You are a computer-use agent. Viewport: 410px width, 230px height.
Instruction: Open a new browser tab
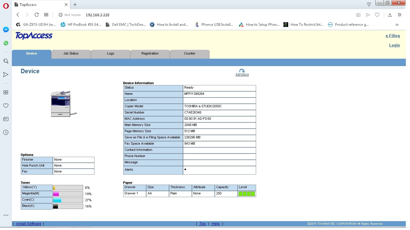click(x=75, y=4)
